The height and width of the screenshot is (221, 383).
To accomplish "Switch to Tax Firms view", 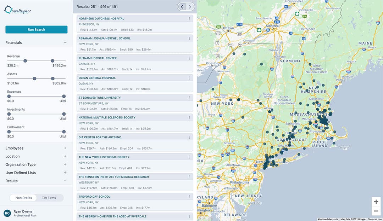I will (x=49, y=198).
